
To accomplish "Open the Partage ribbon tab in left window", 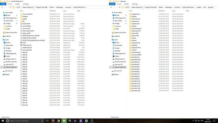I will 17,4.
